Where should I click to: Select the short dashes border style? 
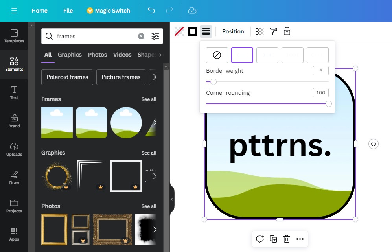[293, 55]
